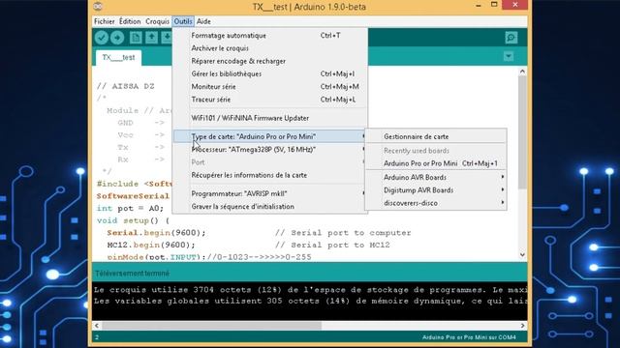Open Gestionnaire de carte
Image resolution: width=620 pixels, height=348 pixels.
(436, 136)
